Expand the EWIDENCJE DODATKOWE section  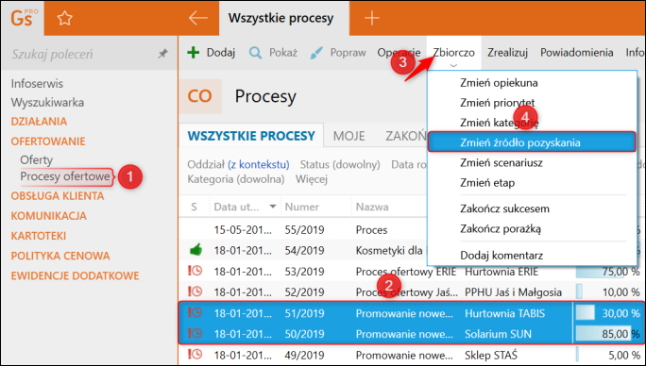(75, 275)
